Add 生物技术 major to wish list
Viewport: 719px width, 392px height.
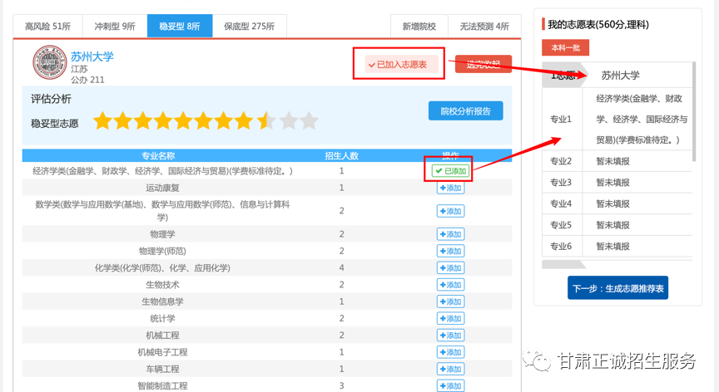[450, 285]
